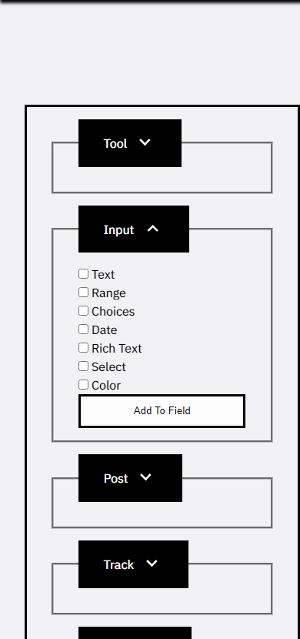Tick the Choices checkbox

83,310
